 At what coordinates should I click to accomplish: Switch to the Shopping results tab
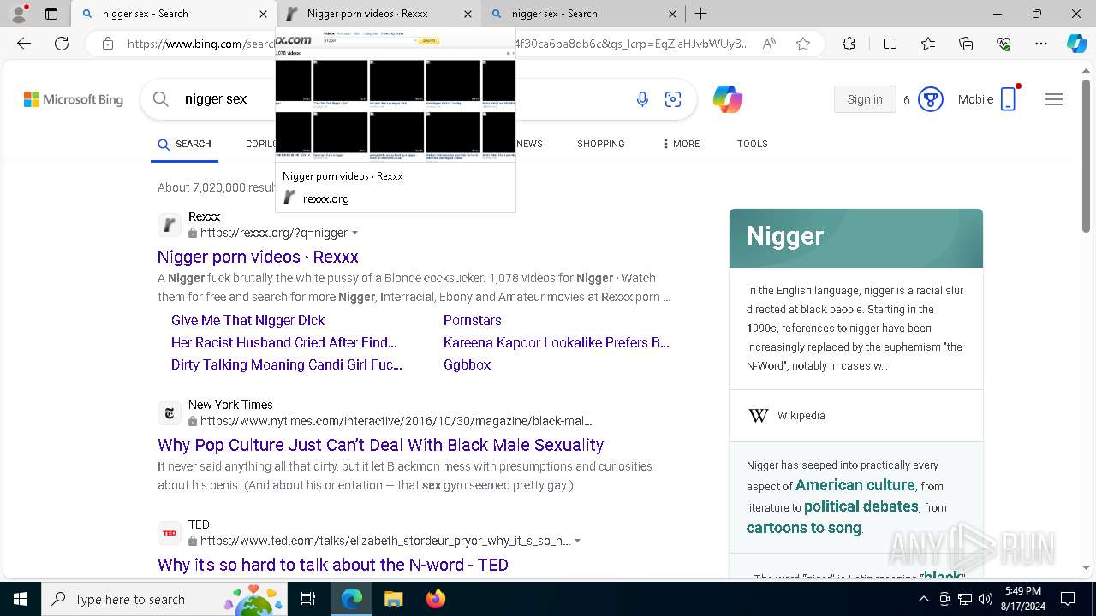(600, 144)
